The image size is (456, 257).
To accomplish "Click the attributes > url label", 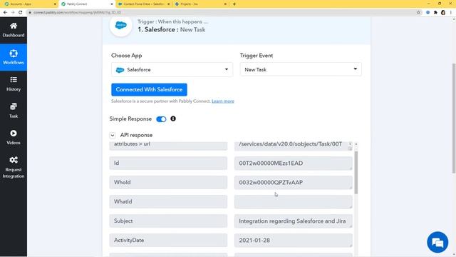I will (x=168, y=146).
